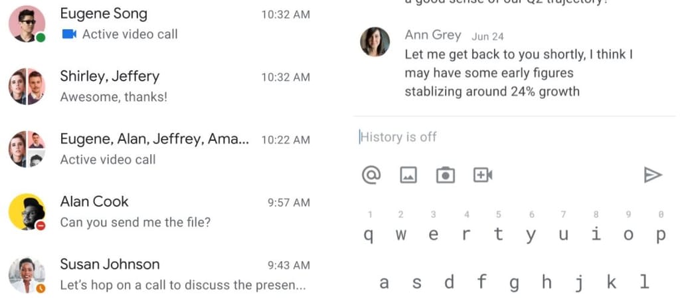Viewport: 680px width, 299px height.
Task: Open the image gallery attachment icon
Action: pos(408,175)
